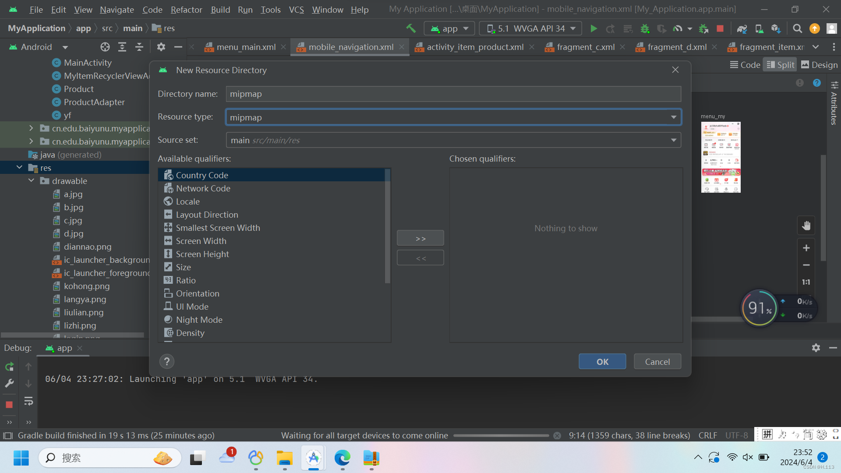Click the Search Everywhere magnifier icon
Image resolution: width=841 pixels, height=473 pixels.
tap(797, 28)
